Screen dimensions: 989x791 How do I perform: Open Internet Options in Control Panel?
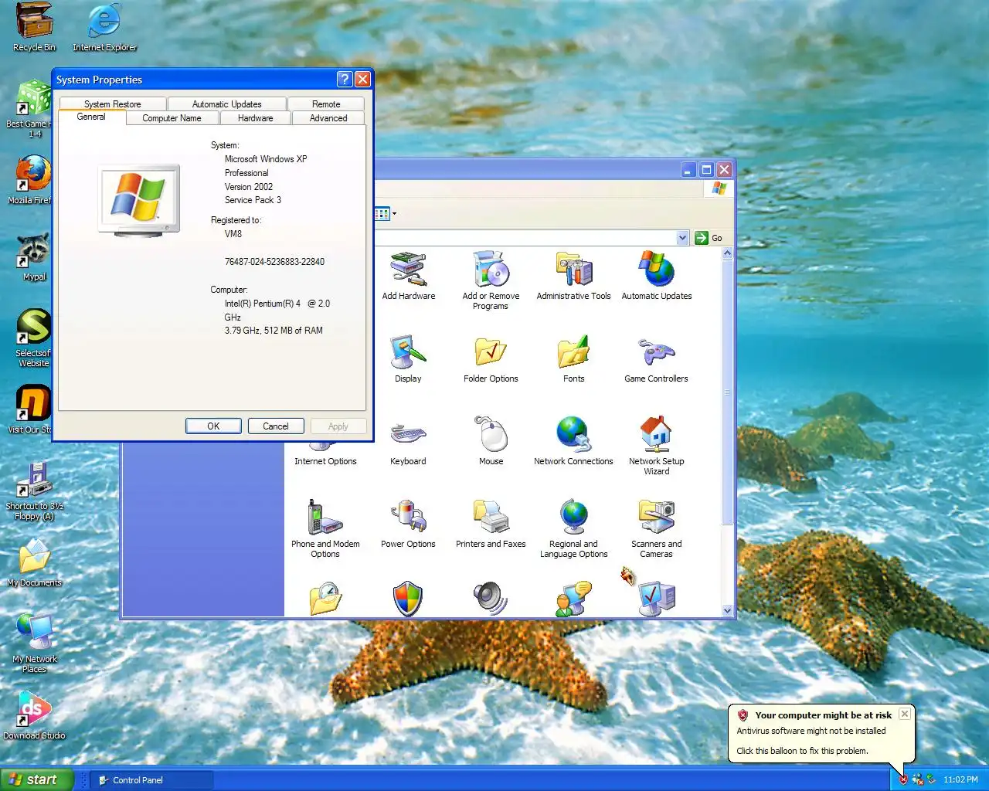tap(325, 456)
